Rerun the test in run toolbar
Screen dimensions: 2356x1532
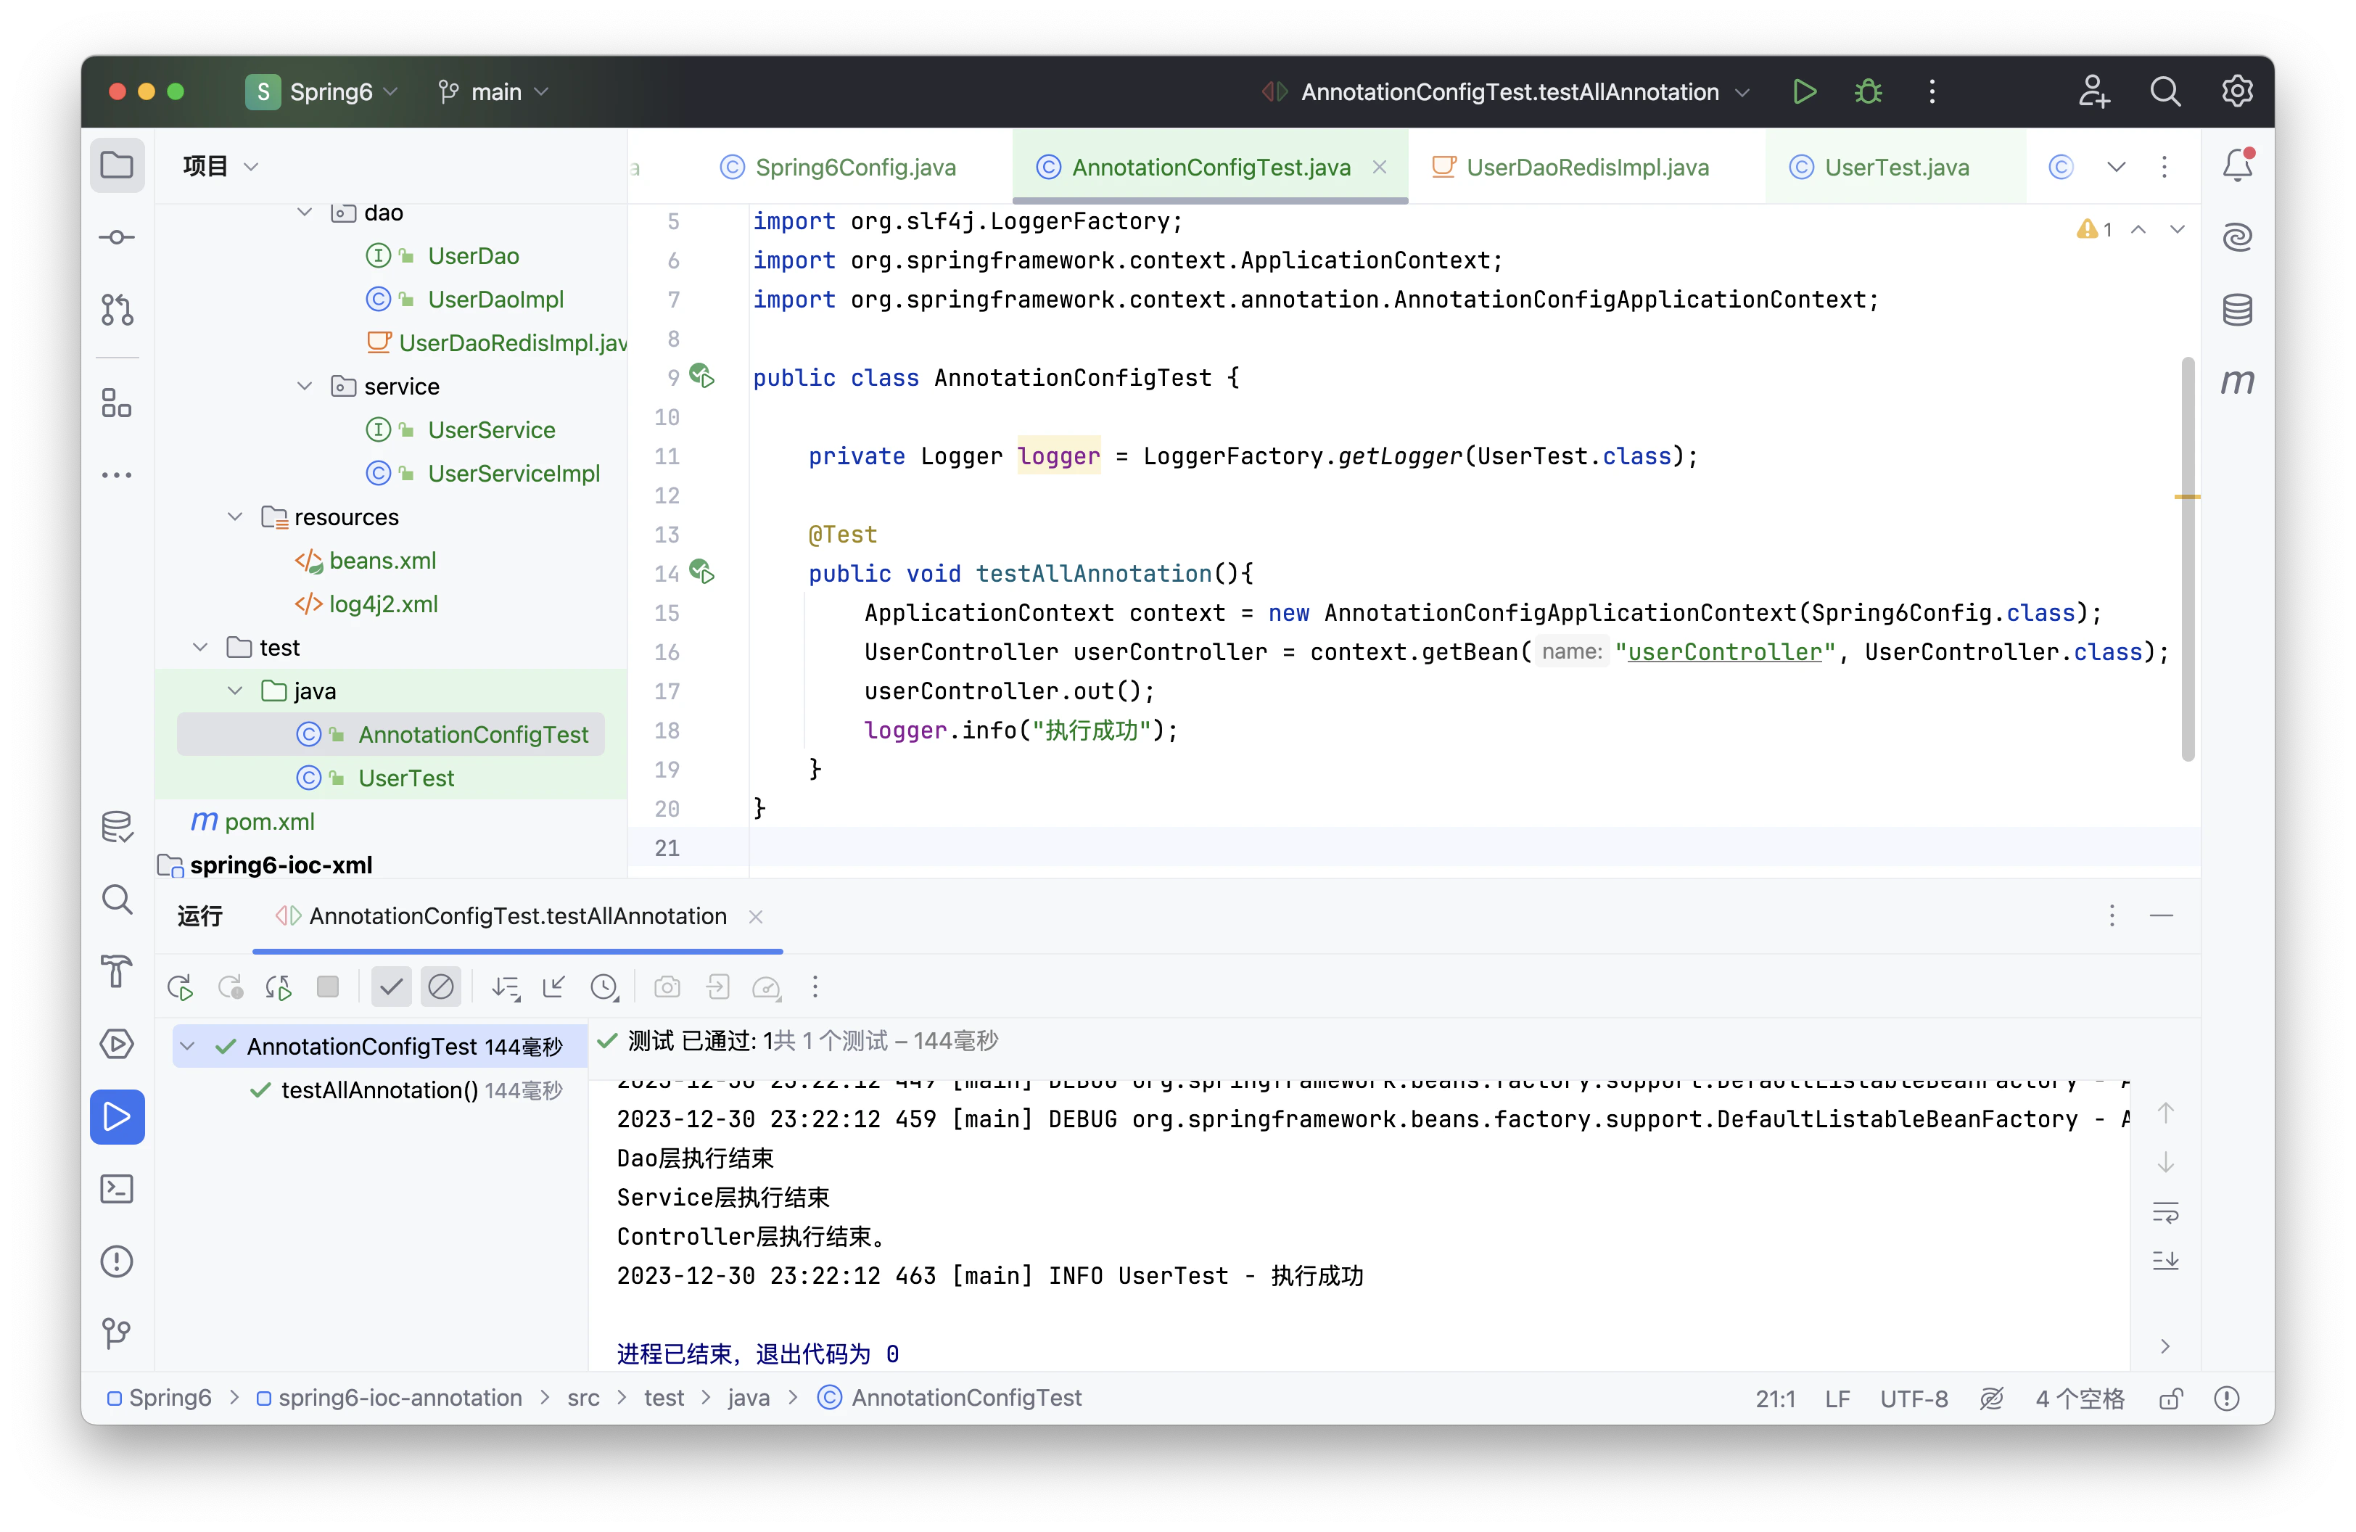[x=180, y=987]
